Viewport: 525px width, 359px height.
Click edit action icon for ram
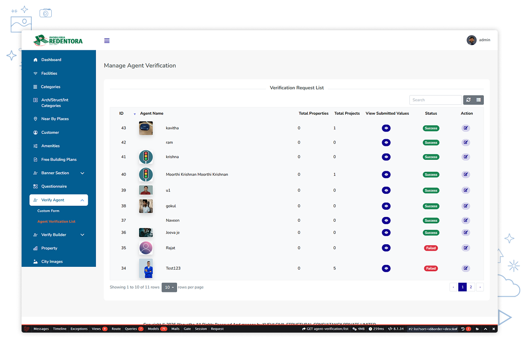466,143
